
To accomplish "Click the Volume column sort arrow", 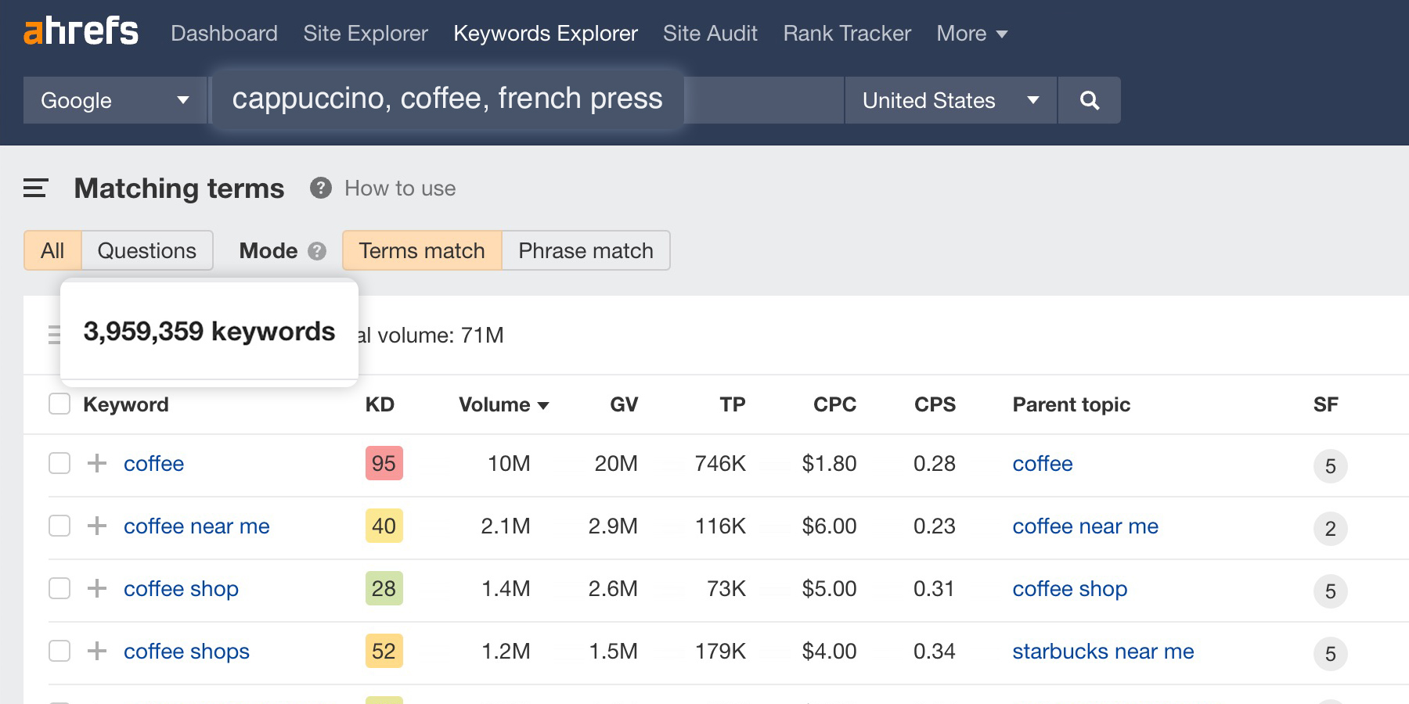I will click(x=543, y=405).
